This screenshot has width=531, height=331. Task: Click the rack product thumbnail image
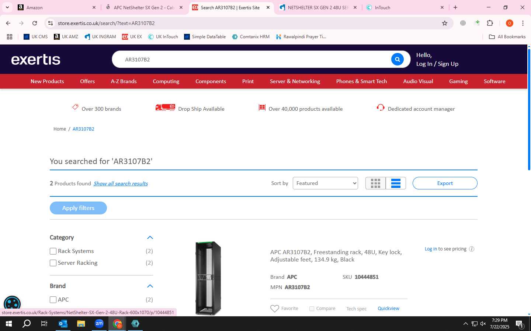coord(208,278)
